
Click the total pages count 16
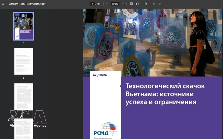[x=98, y=4]
